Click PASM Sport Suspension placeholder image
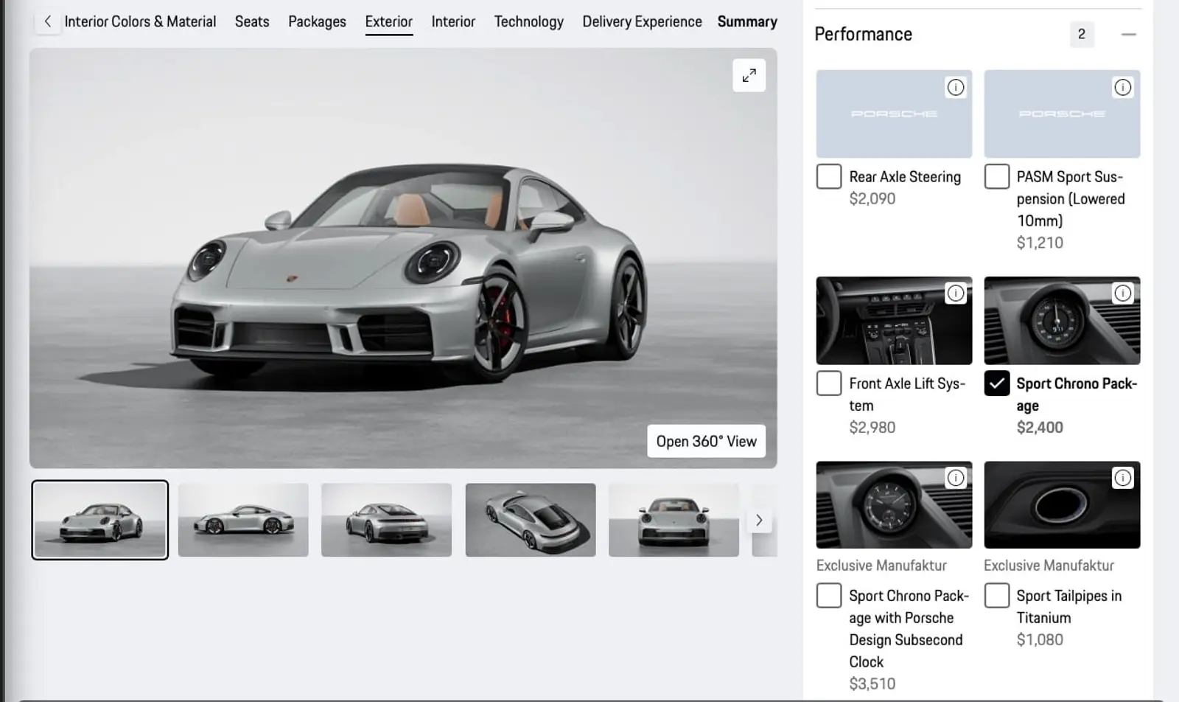The height and width of the screenshot is (702, 1179). pos(1062,114)
